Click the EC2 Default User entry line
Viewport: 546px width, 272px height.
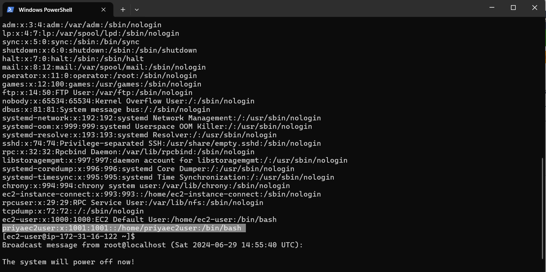(139, 220)
